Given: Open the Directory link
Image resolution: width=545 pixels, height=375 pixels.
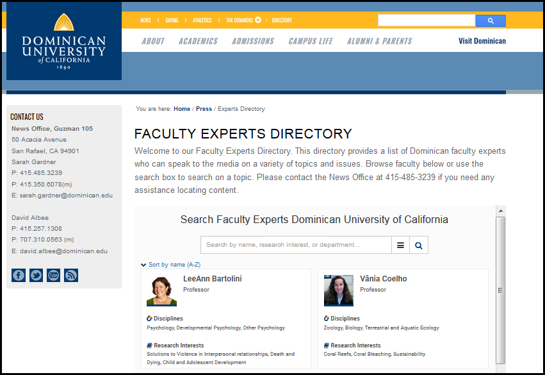Looking at the screenshot, I should coord(282,20).
